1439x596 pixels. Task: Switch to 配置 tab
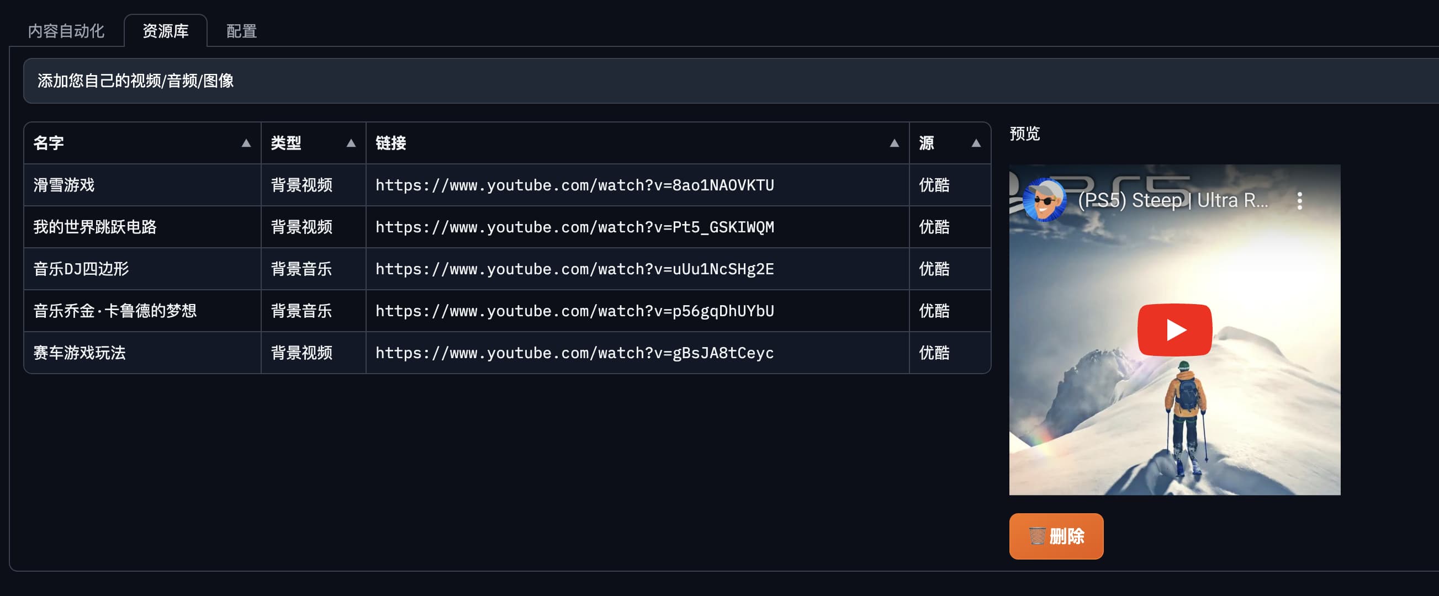coord(241,31)
